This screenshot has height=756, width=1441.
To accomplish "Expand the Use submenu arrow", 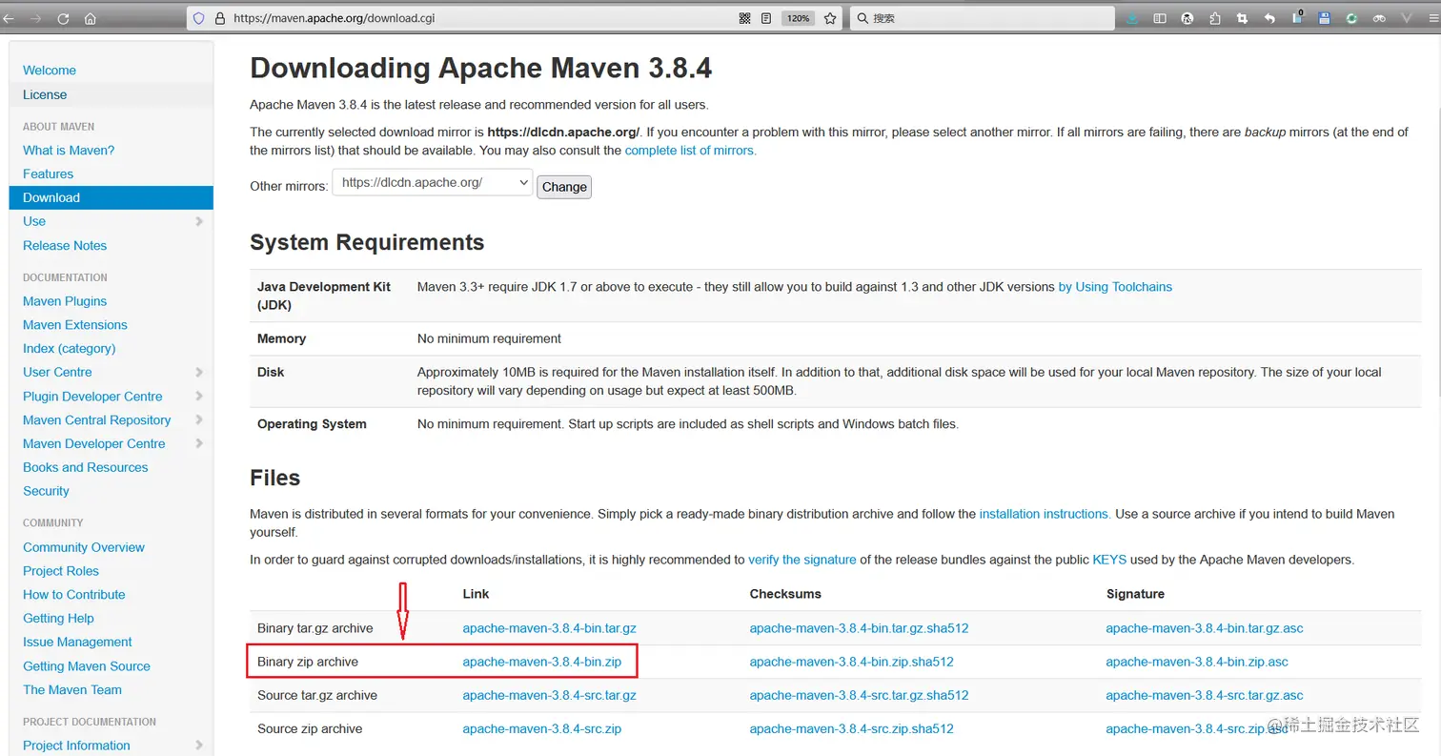I will click(x=199, y=221).
